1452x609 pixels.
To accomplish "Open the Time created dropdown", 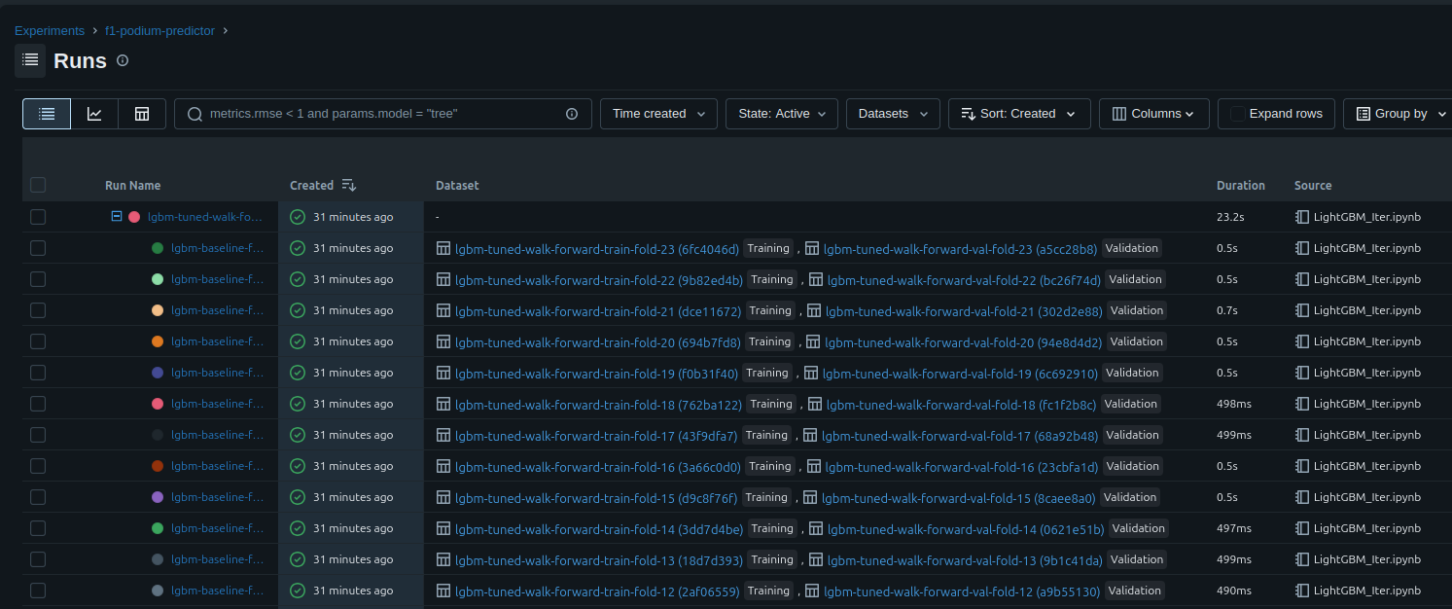I will click(658, 114).
